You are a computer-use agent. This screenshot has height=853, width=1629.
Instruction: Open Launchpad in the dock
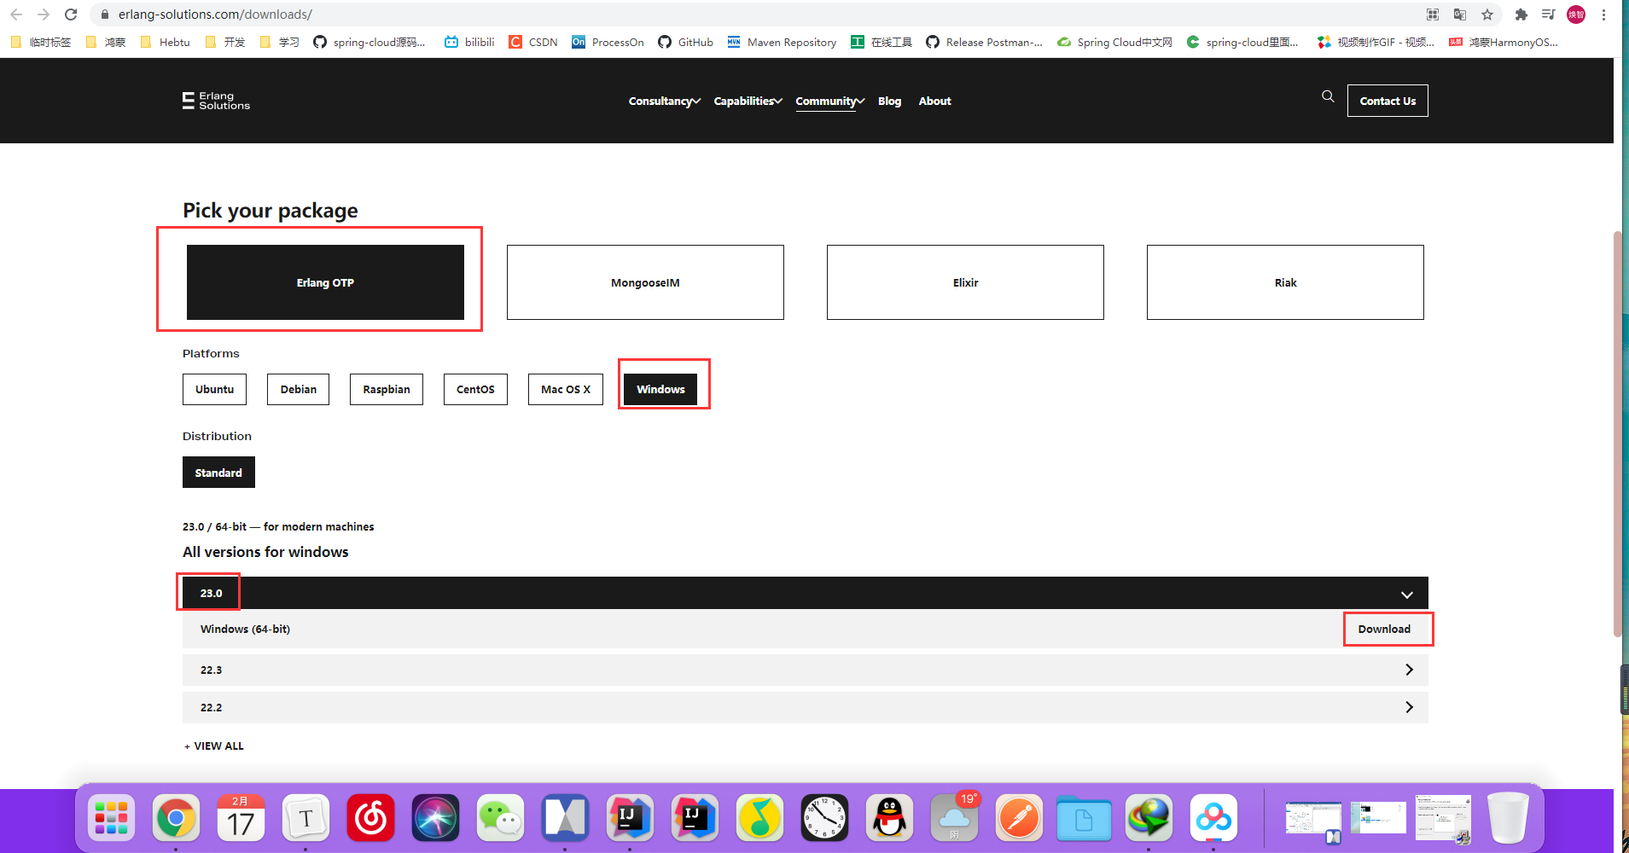(111, 819)
